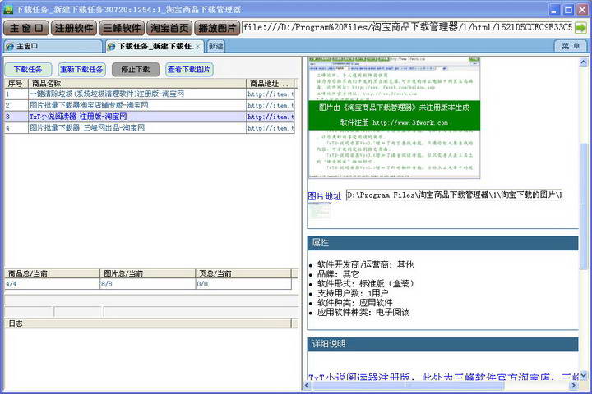Open the 菜单 menu
Viewport: 592px width, 394px height.
point(571,46)
